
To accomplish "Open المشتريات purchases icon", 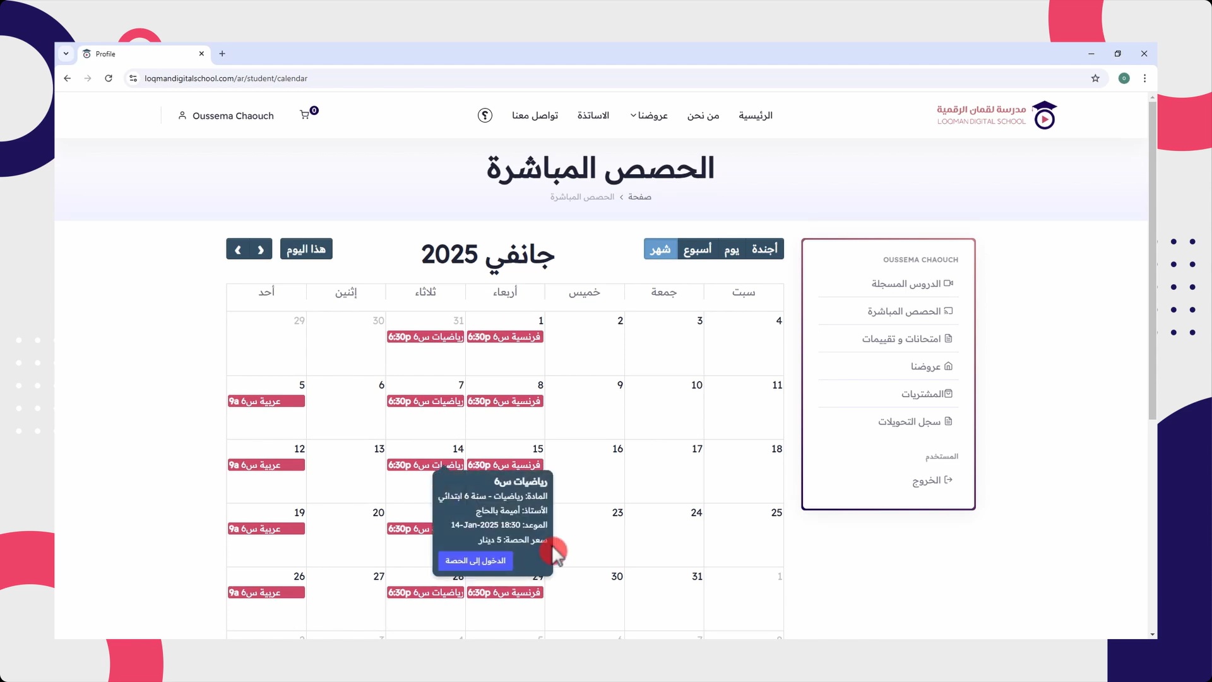I will (949, 393).
